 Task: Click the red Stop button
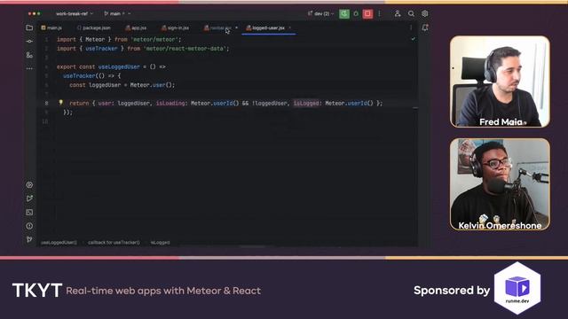coord(367,14)
